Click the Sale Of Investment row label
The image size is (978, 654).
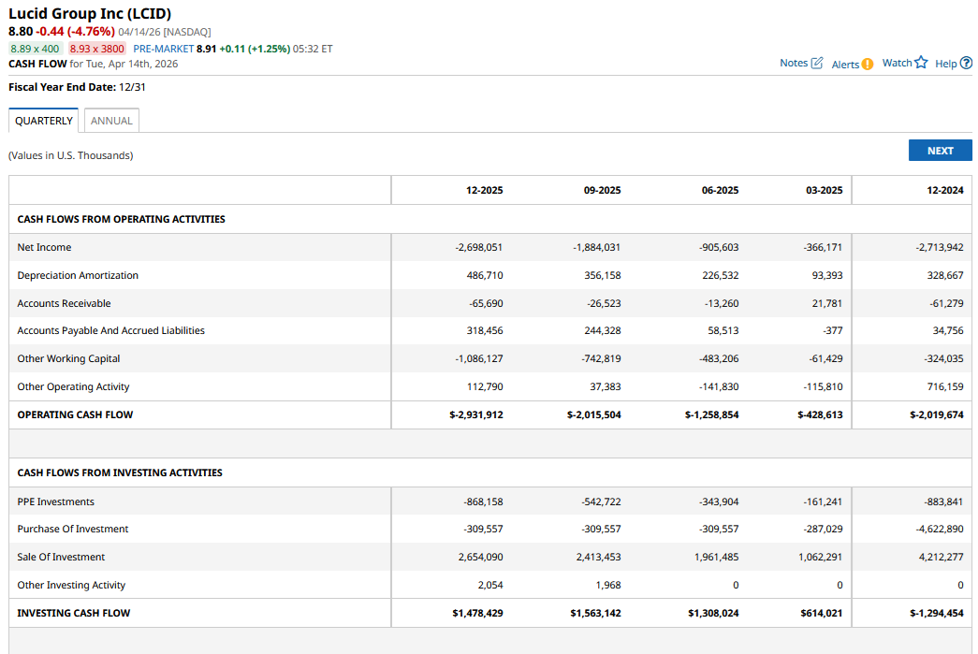coord(61,557)
